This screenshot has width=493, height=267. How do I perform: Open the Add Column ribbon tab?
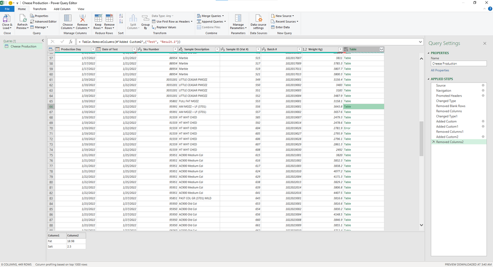(62, 9)
